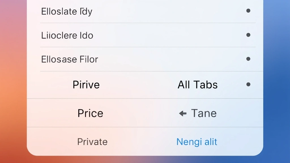Pick the Ellosase Filor label
The width and height of the screenshot is (290, 163).
click(x=70, y=59)
